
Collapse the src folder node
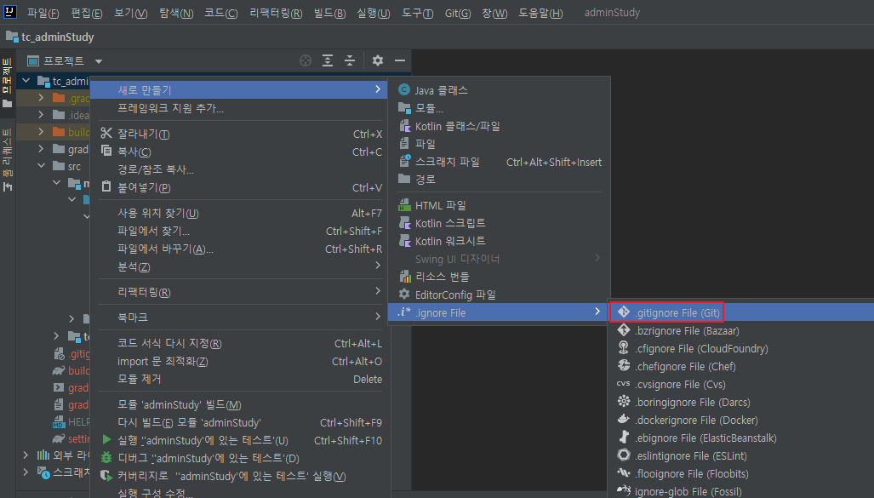[x=41, y=166]
